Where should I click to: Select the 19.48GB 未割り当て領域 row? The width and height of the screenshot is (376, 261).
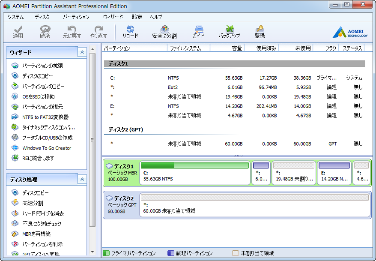235,97
